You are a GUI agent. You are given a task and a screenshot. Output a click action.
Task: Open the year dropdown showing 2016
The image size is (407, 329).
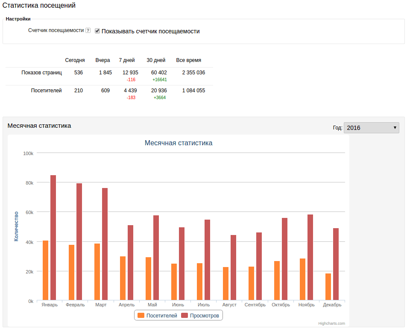(371, 128)
